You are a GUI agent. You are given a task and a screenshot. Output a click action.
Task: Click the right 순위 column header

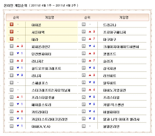pos(87,17)
